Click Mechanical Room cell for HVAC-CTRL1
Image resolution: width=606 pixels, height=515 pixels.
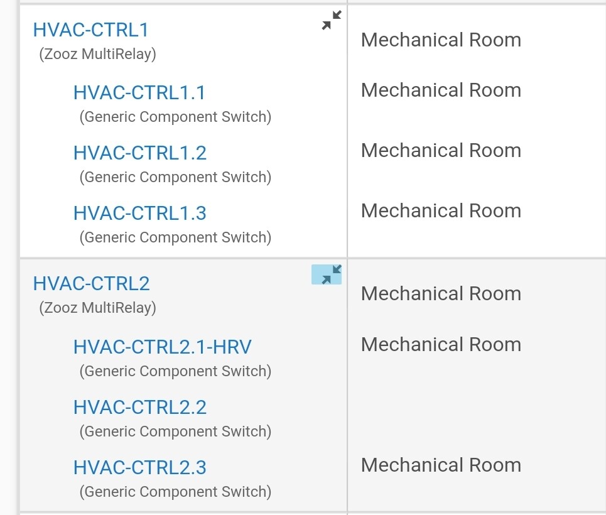(x=441, y=40)
